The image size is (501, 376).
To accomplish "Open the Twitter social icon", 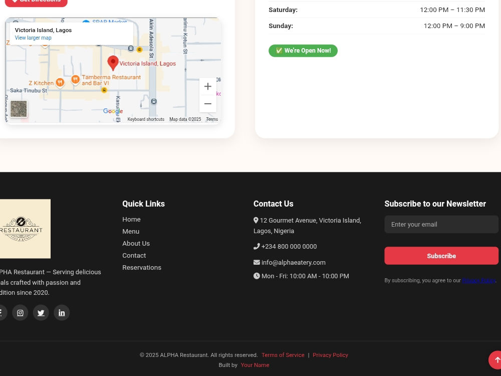I will tap(41, 313).
